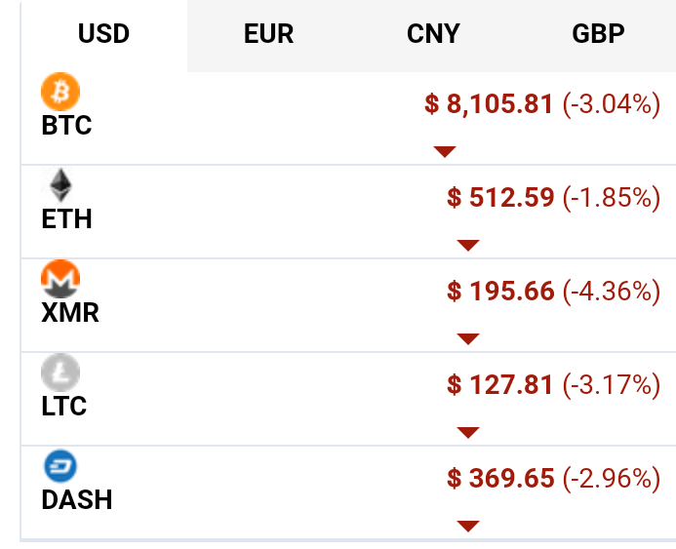The width and height of the screenshot is (676, 549).
Task: Click the BTC price $ 8,105.81
Action: pyautogui.click(x=489, y=104)
